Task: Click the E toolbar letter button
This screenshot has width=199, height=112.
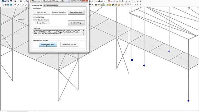Action: [x=137, y=1]
